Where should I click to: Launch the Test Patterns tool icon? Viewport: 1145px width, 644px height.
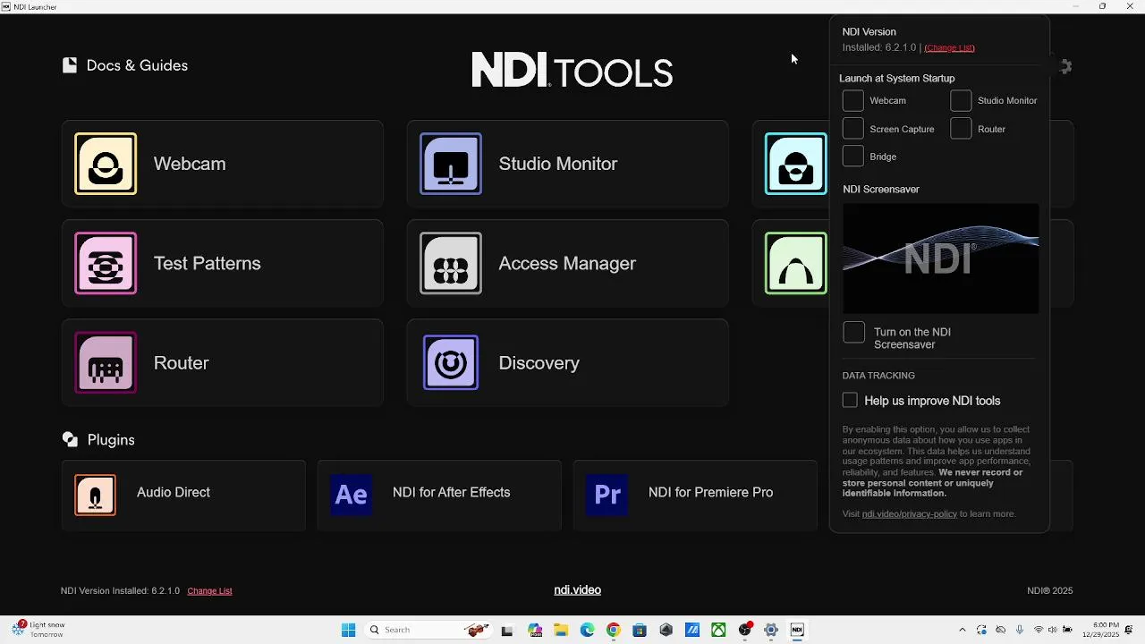pos(106,263)
